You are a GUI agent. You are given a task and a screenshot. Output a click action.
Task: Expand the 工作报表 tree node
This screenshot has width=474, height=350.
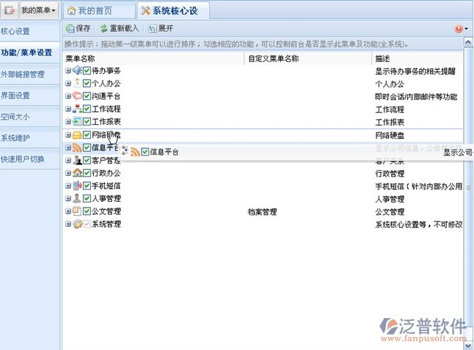[68, 121]
